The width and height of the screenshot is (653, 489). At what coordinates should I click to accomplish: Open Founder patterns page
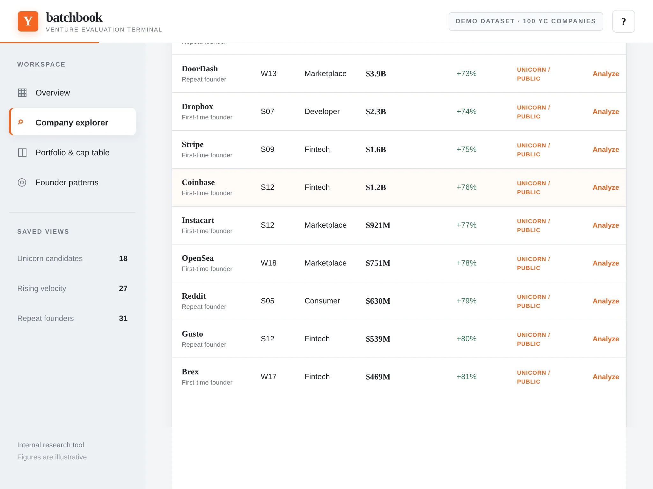click(72, 182)
